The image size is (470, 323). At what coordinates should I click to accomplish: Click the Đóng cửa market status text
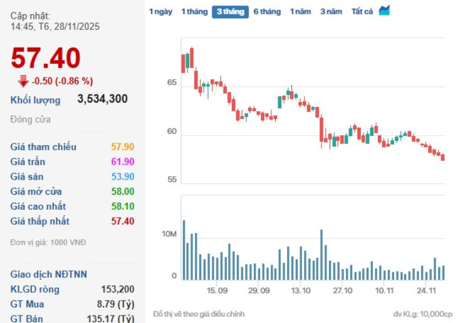click(31, 120)
